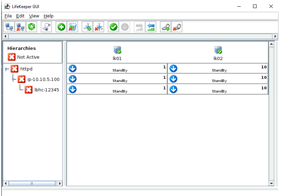Viewport: 282px width, 196px height.
Task: Close the LifeKeeper GUI window
Action: [271, 6]
